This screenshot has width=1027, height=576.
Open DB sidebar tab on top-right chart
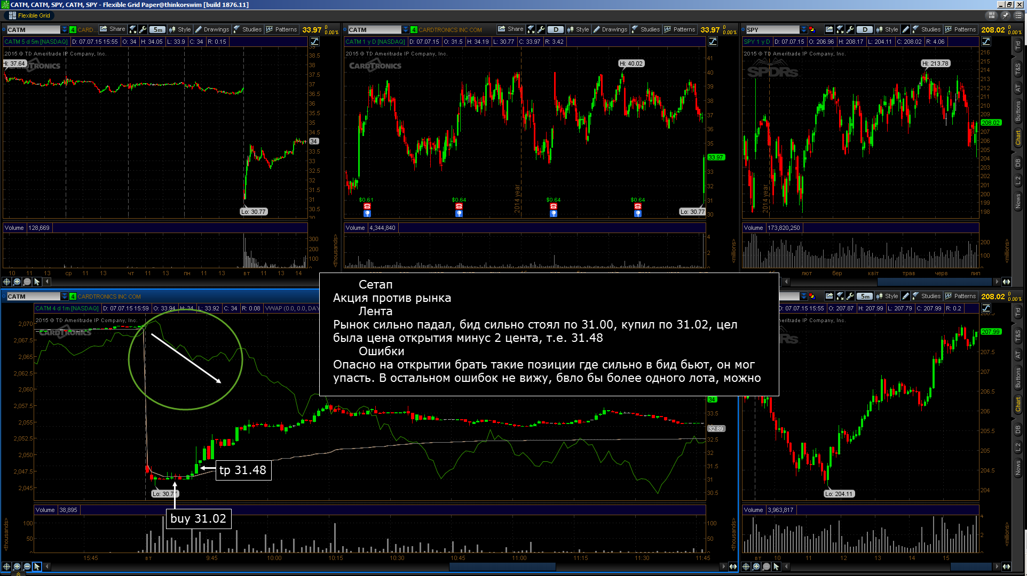(x=1018, y=163)
